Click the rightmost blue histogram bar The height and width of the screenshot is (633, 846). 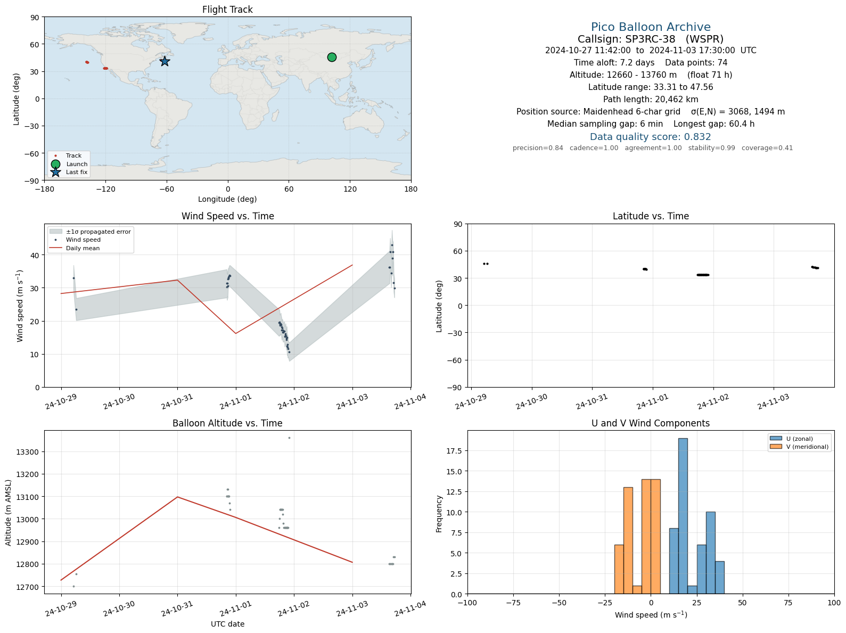719,578
